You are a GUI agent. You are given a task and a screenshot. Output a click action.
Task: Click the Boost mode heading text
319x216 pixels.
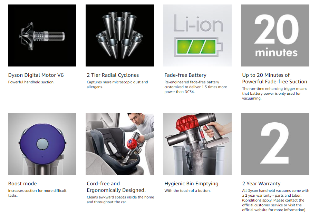tap(22, 184)
